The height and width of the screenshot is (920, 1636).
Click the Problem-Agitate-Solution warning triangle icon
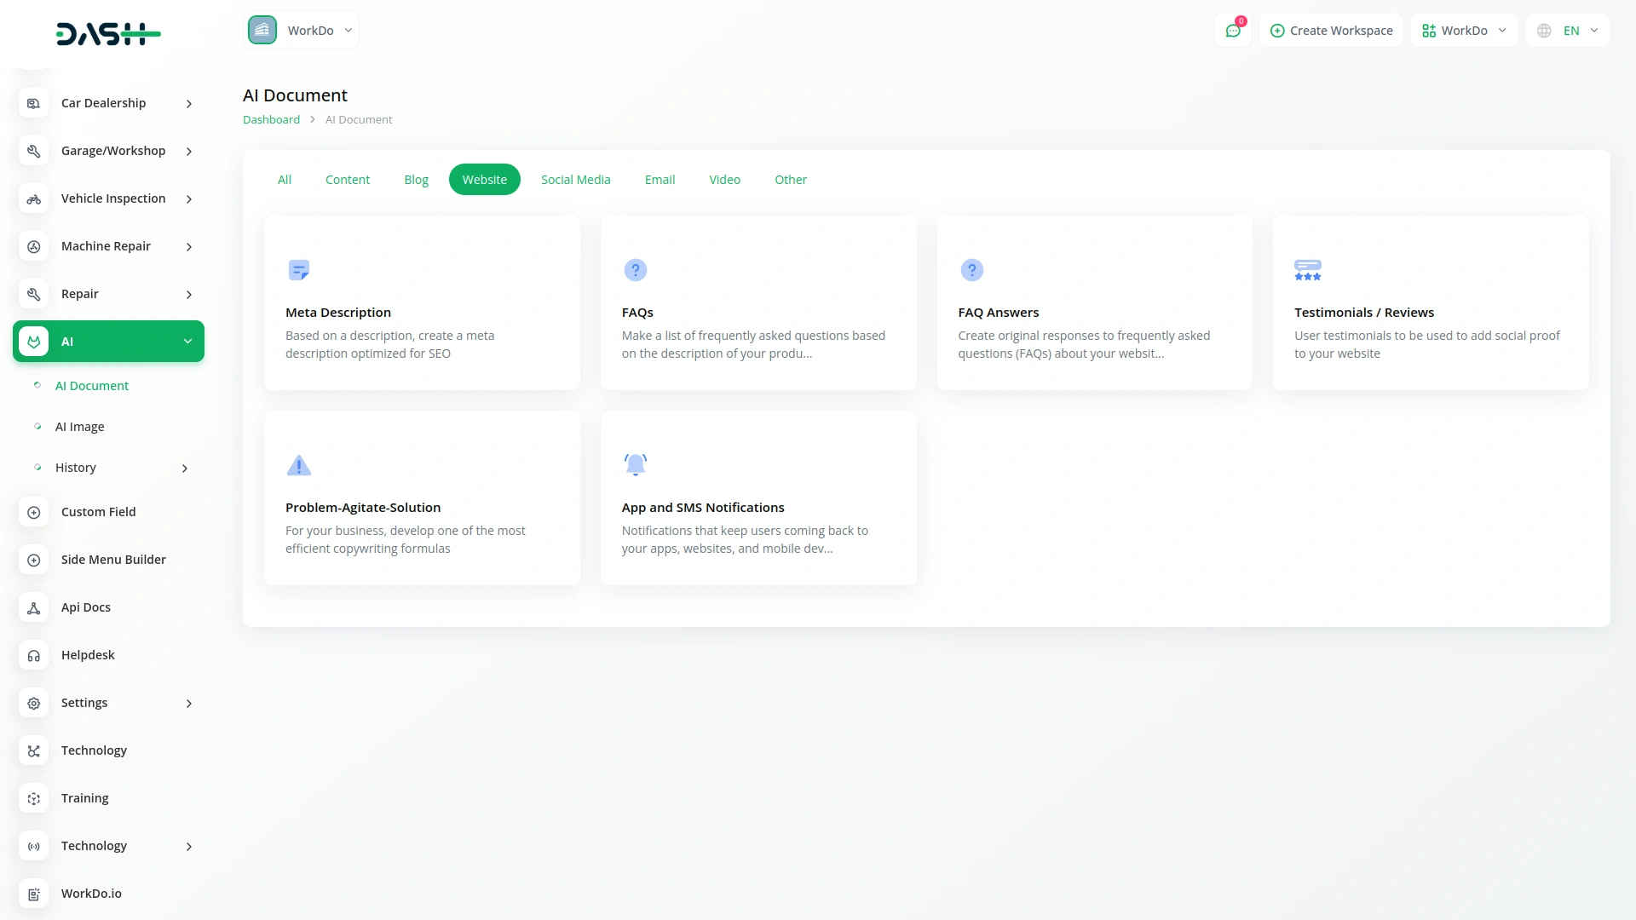click(298, 465)
